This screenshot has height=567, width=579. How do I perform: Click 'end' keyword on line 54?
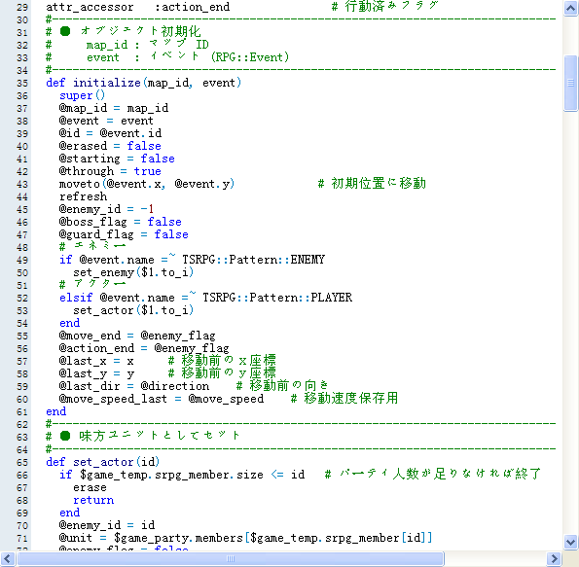pyautogui.click(x=69, y=323)
